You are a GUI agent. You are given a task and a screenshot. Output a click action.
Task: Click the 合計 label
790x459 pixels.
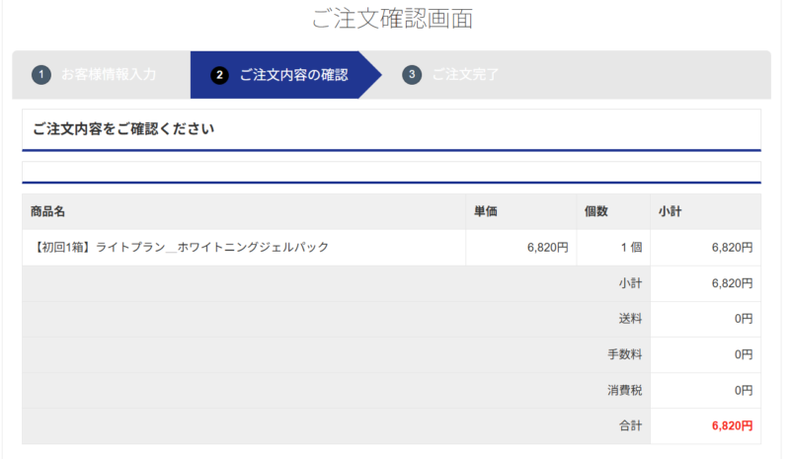(630, 425)
